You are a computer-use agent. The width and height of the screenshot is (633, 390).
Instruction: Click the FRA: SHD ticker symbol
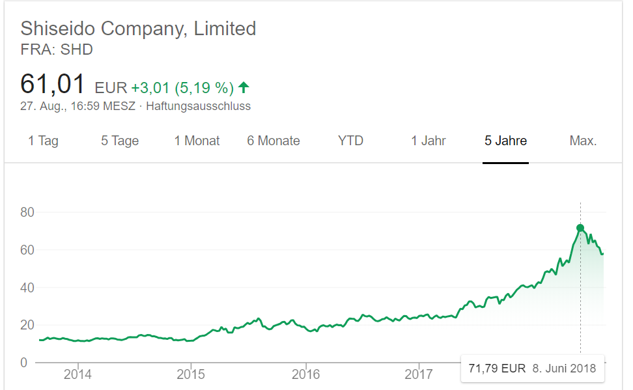coord(57,49)
